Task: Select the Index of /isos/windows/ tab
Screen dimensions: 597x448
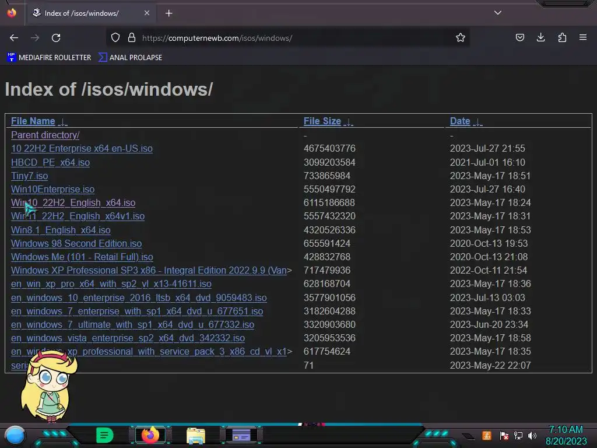Action: (91, 13)
